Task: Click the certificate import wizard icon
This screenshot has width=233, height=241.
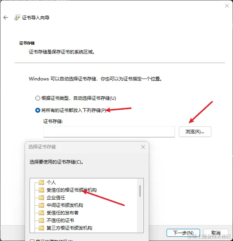Action: pos(17,17)
